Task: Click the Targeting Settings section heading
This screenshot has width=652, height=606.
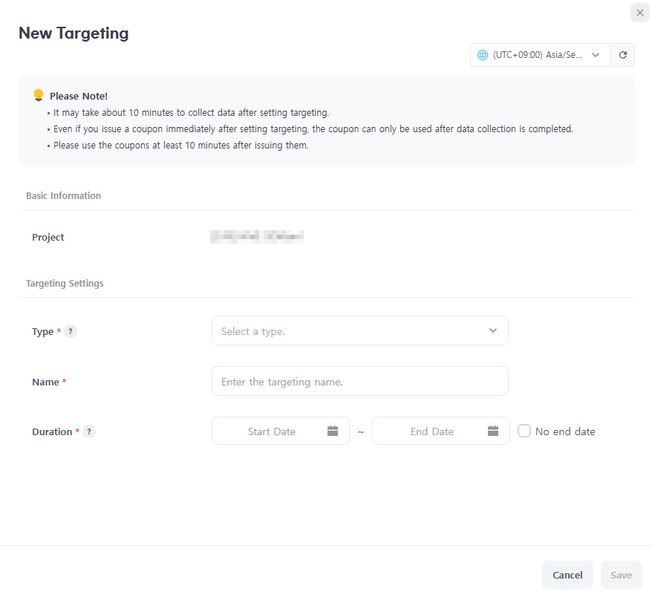Action: (65, 283)
